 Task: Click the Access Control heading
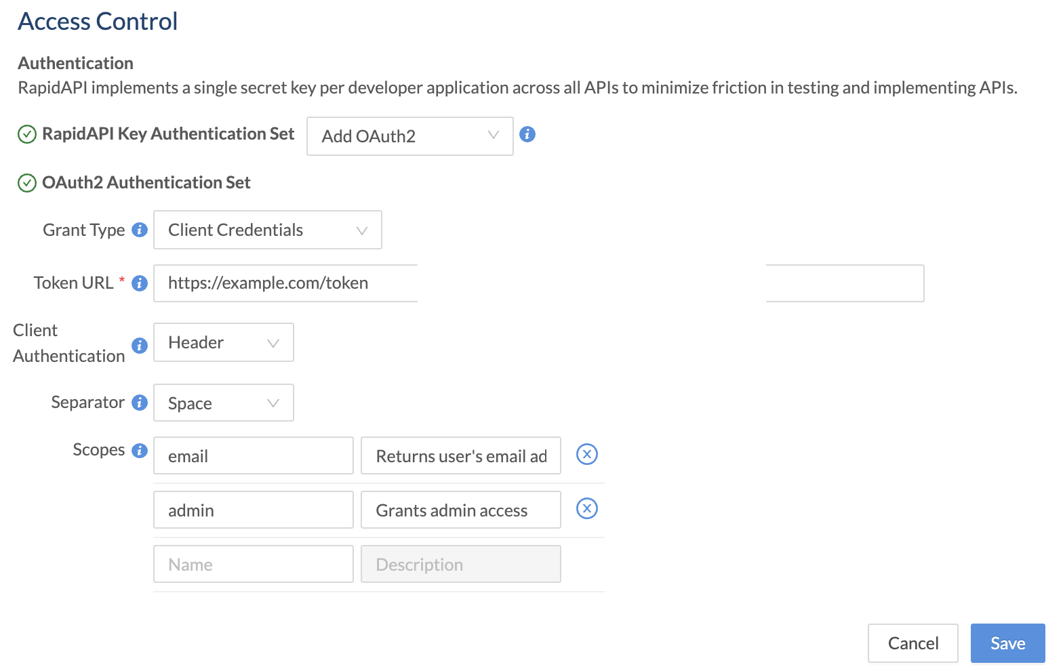click(98, 22)
